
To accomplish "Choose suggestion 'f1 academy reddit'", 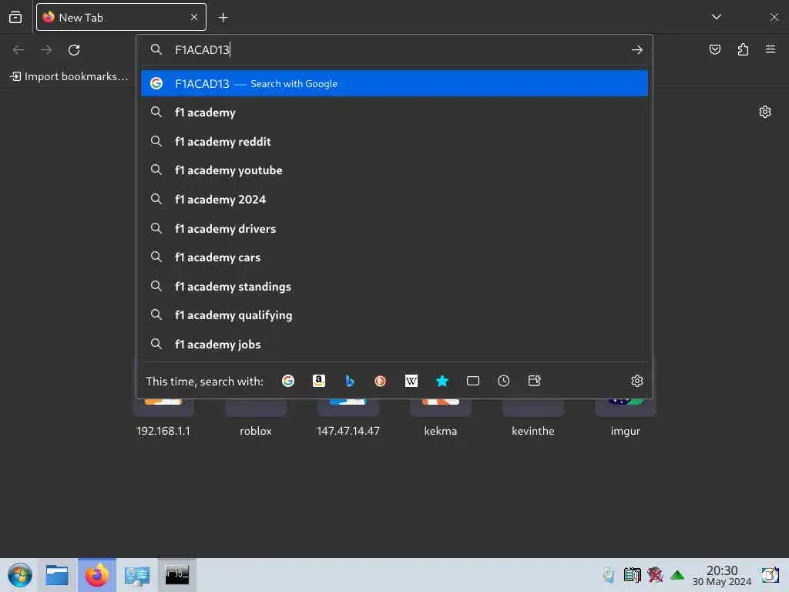I will point(394,142).
